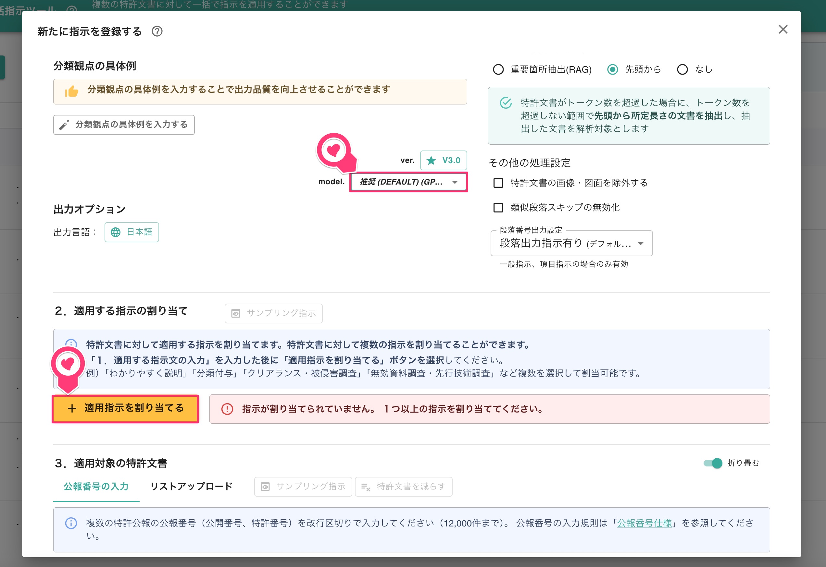Click the 指示が割り当てられていません alert message
The image size is (826, 567).
click(490, 409)
